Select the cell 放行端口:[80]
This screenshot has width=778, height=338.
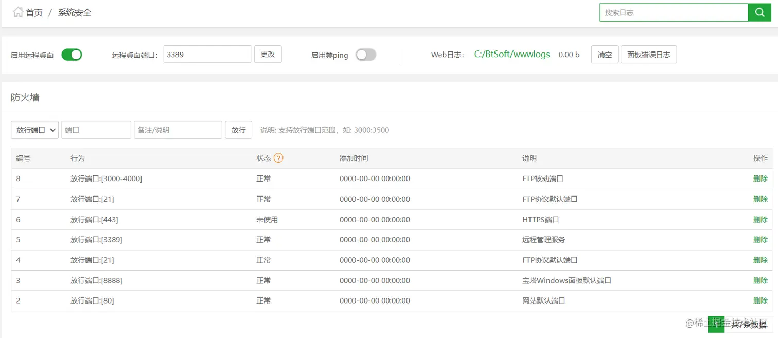(92, 300)
